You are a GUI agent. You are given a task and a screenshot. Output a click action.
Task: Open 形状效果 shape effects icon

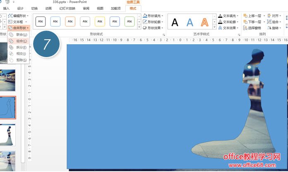tap(145, 28)
